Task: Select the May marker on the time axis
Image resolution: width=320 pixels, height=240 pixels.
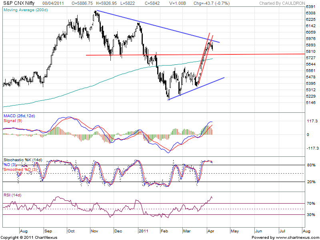Action: pyautogui.click(x=235, y=231)
